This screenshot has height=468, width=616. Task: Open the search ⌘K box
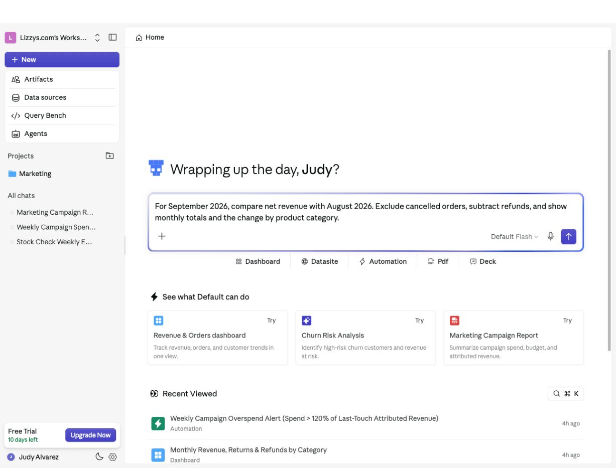566,394
